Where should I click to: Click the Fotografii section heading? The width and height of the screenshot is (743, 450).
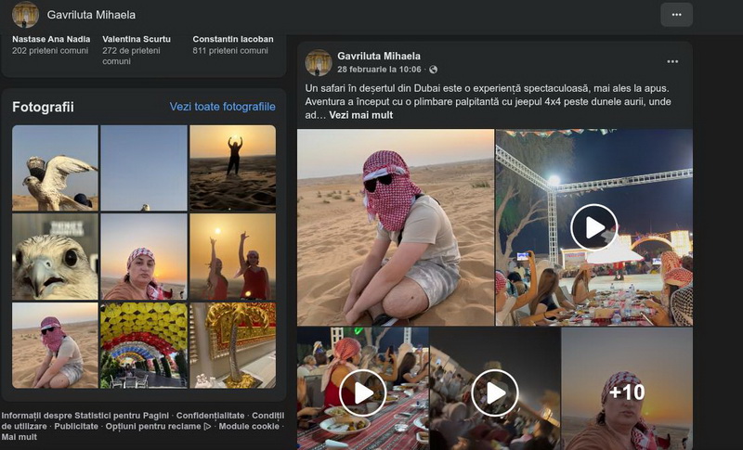tap(43, 107)
